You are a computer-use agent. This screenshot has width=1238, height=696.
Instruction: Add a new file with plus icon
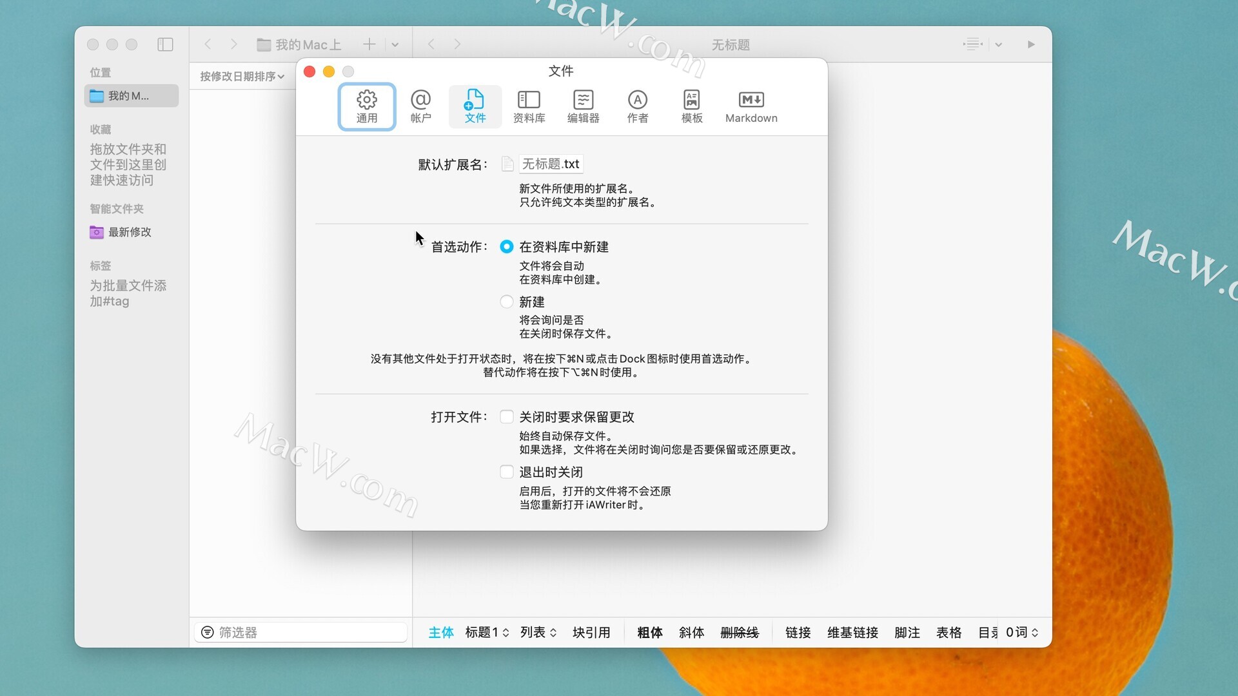pos(369,44)
